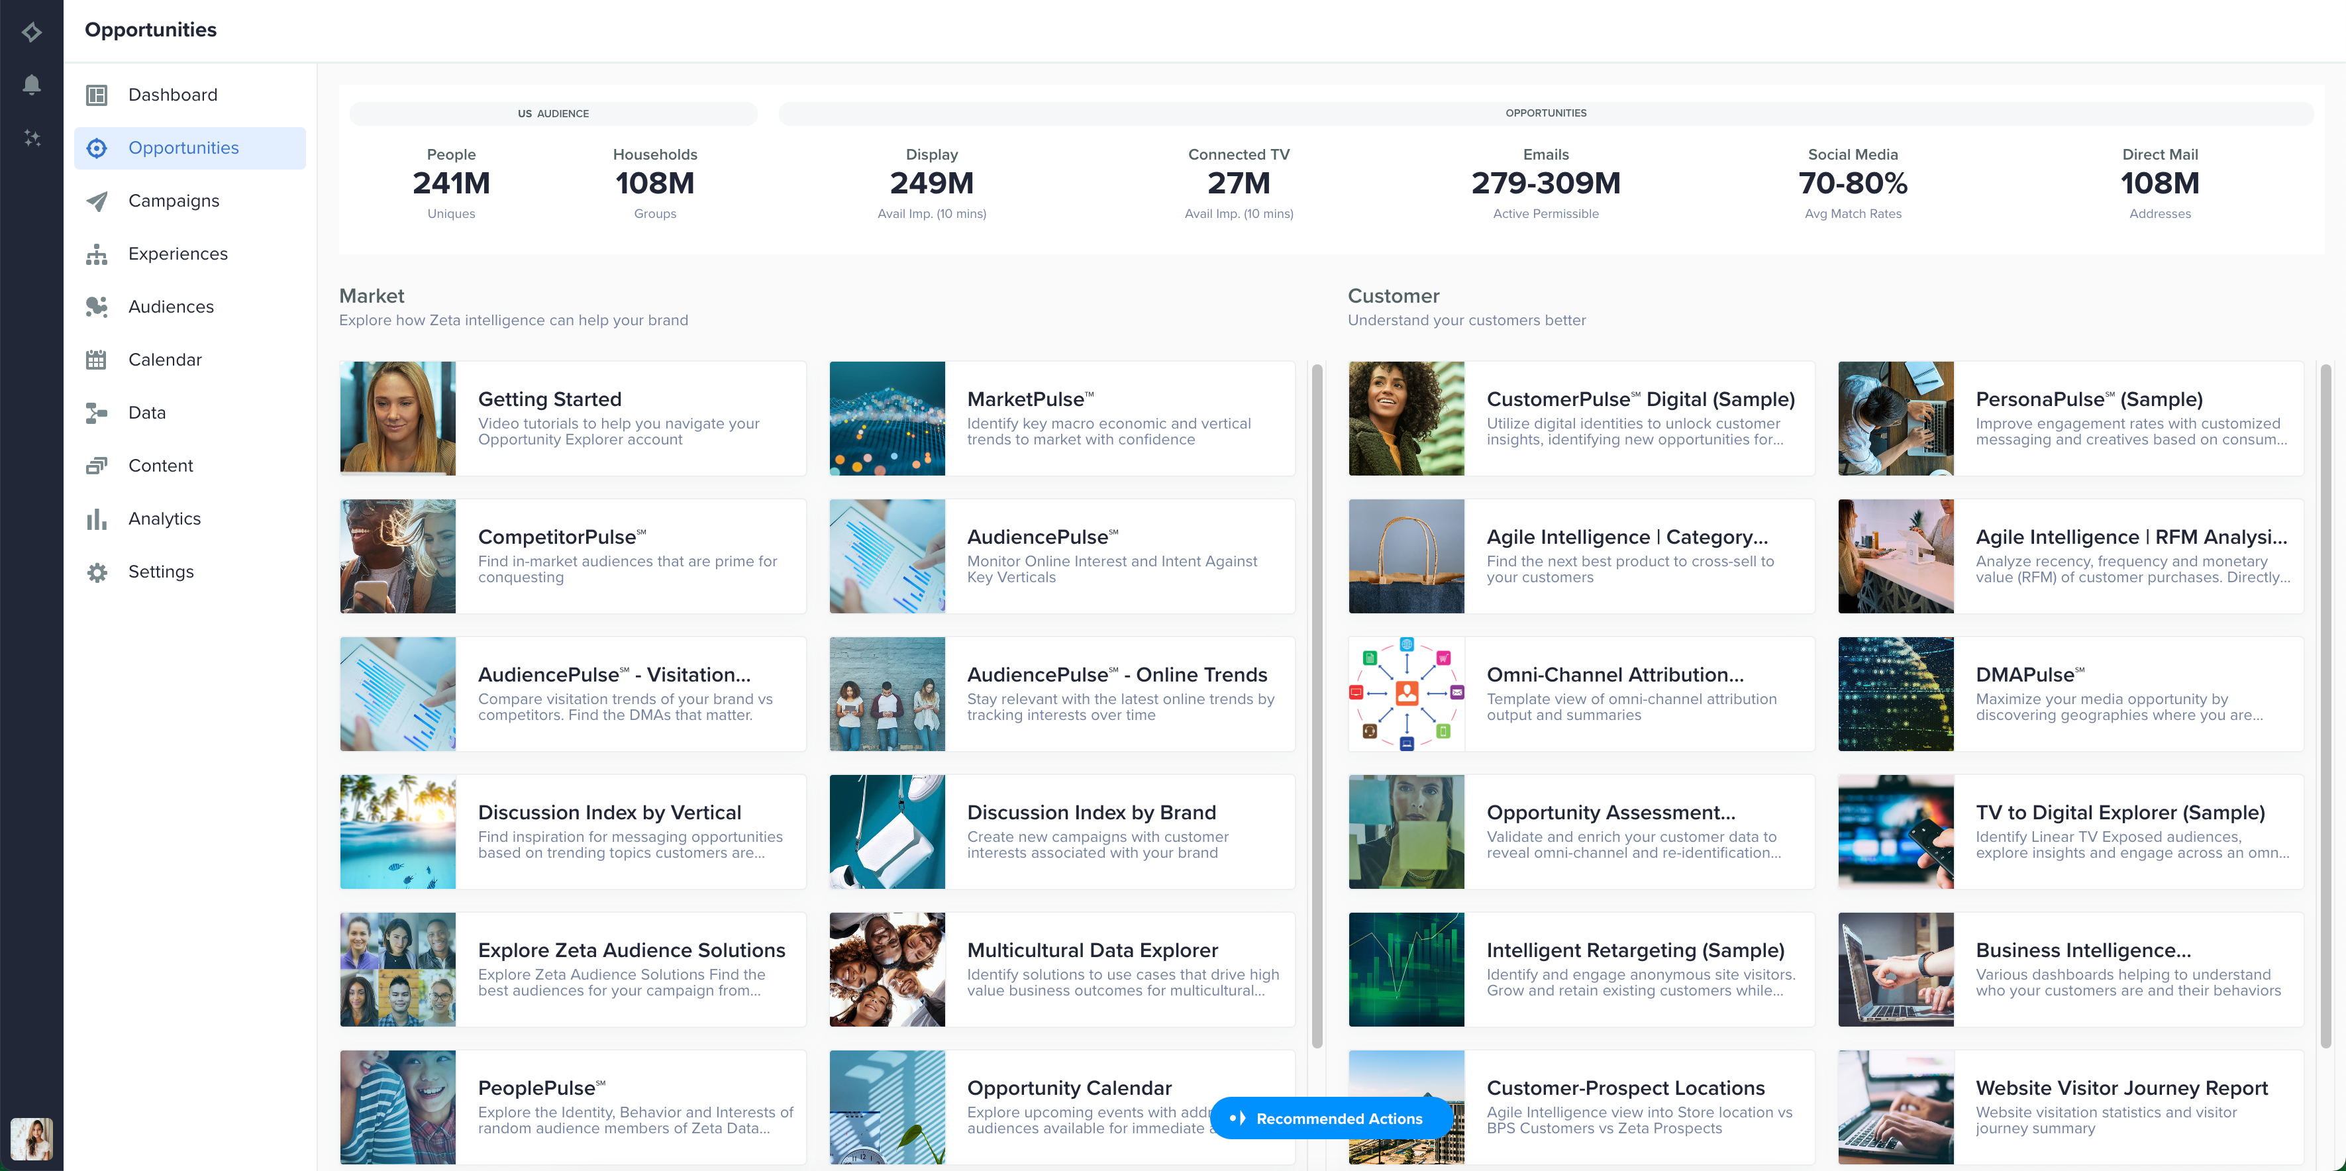The image size is (2346, 1171).
Task: Open Discussion Index by Vertical
Action: [573, 831]
